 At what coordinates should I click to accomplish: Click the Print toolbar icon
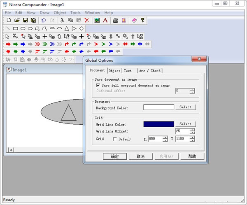pos(116,20)
